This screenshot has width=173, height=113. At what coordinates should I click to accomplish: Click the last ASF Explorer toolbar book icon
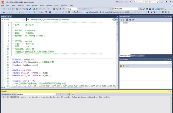(133, 20)
